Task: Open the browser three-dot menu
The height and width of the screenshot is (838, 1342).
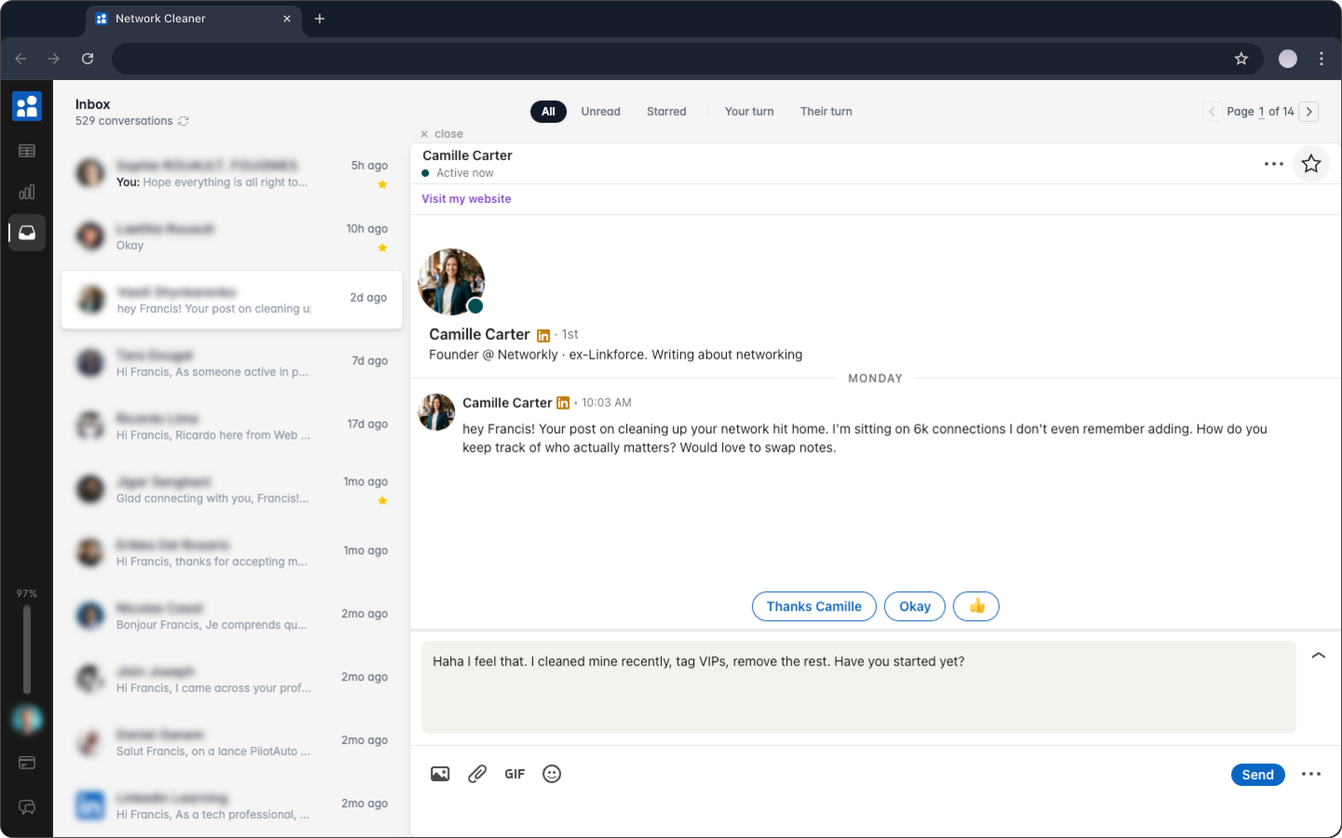Action: (1321, 59)
